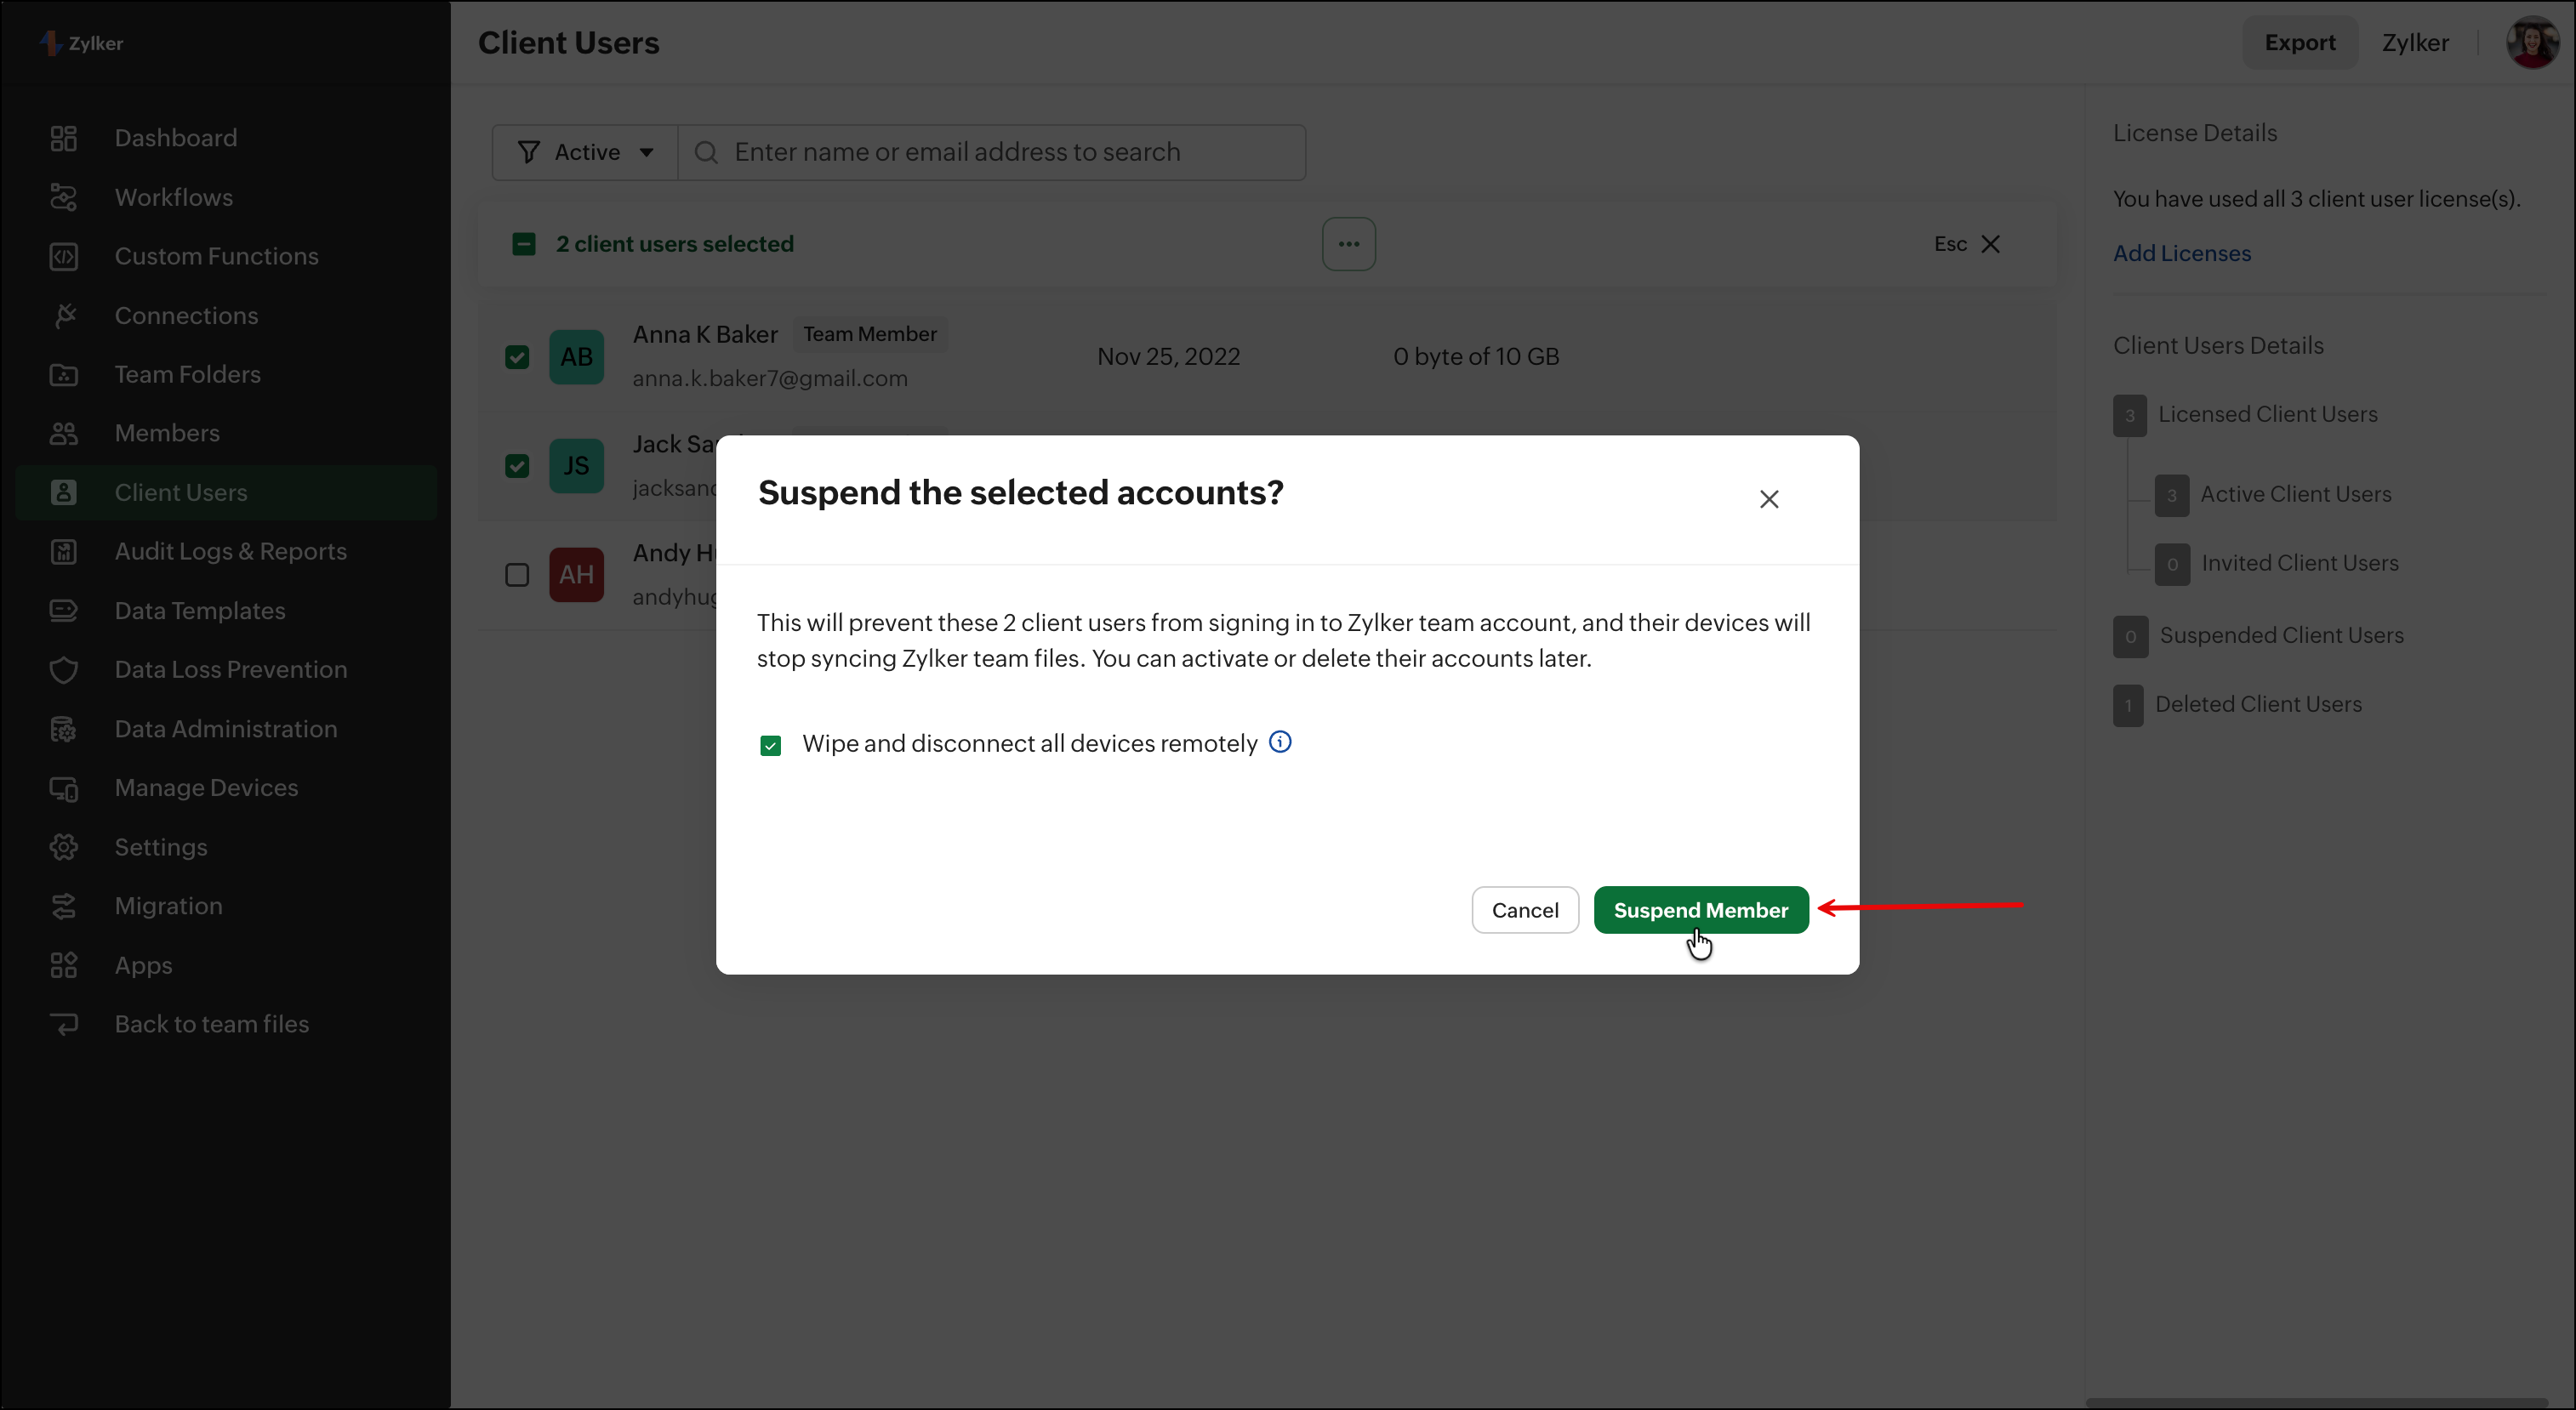Screen dimensions: 2576x1410
Task: Click the info icon beside wipe devices option
Action: click(x=1280, y=742)
